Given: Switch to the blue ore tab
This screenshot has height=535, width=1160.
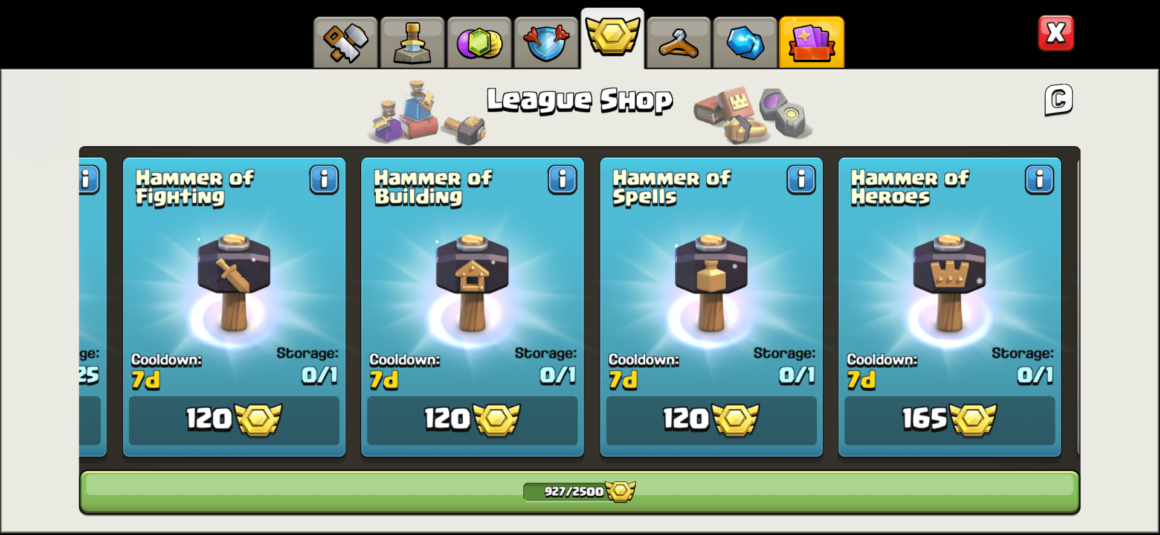Looking at the screenshot, I should (746, 42).
